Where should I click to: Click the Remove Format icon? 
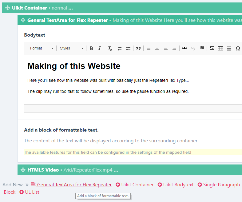[110, 48]
